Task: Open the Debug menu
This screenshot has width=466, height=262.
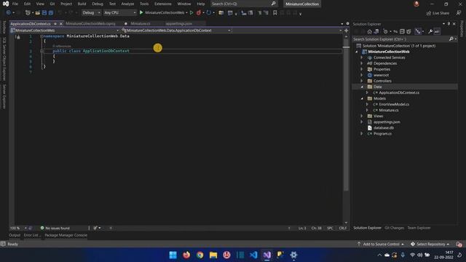Action: click(98, 4)
